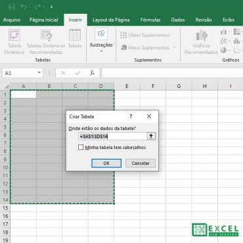
Task: Select column A header
Action: point(23,86)
